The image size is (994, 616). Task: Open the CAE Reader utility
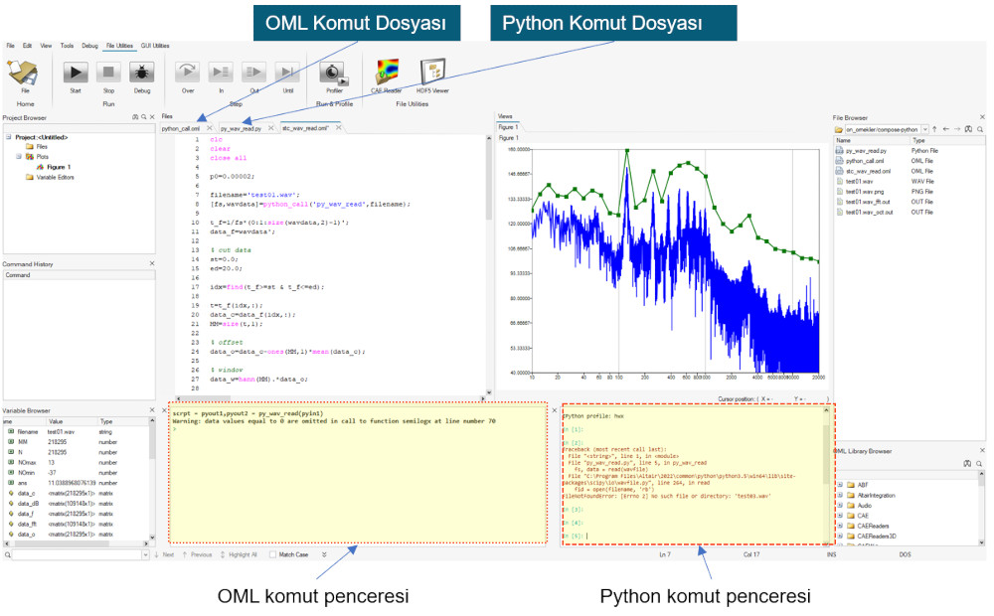pos(386,73)
